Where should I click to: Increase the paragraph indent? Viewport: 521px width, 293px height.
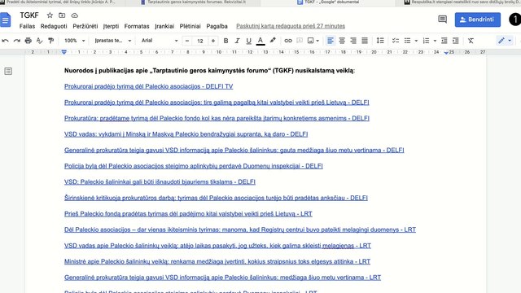coord(456,41)
